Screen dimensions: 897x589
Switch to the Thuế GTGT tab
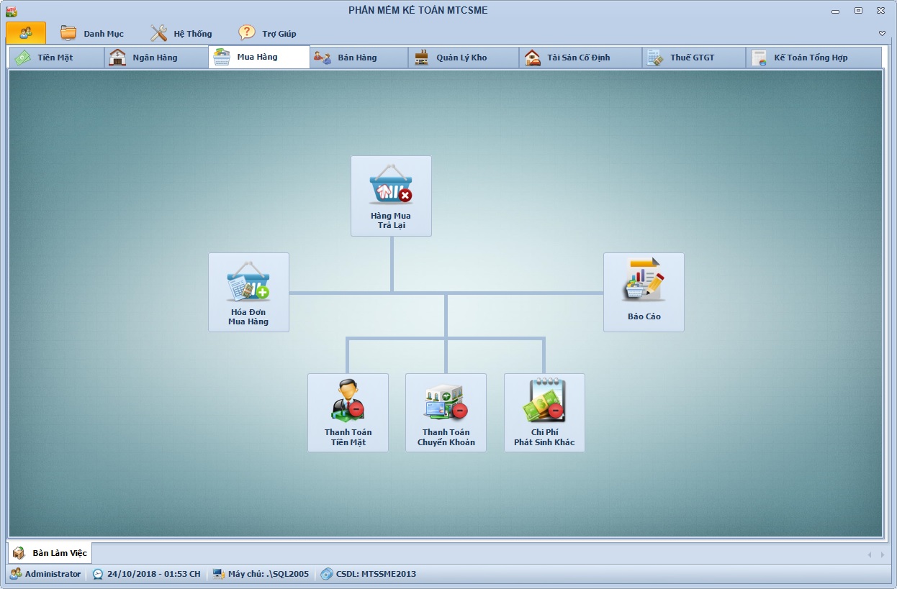(692, 58)
